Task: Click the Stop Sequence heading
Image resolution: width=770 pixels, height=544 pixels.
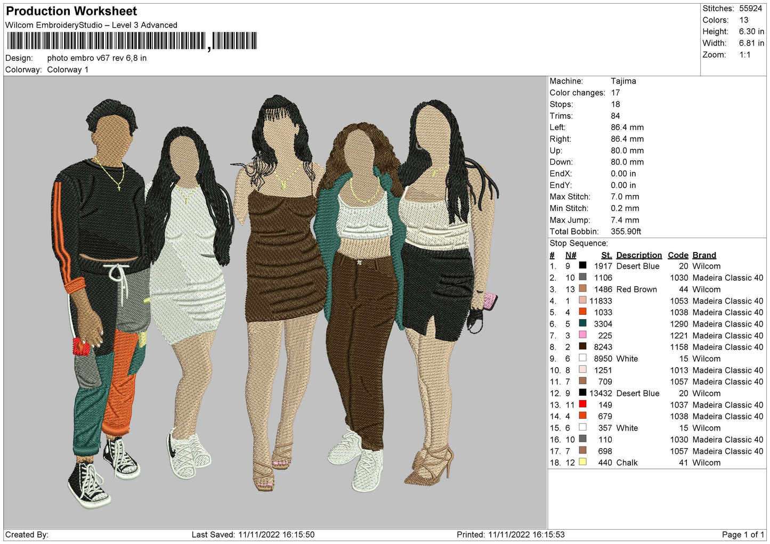Action: point(579,243)
